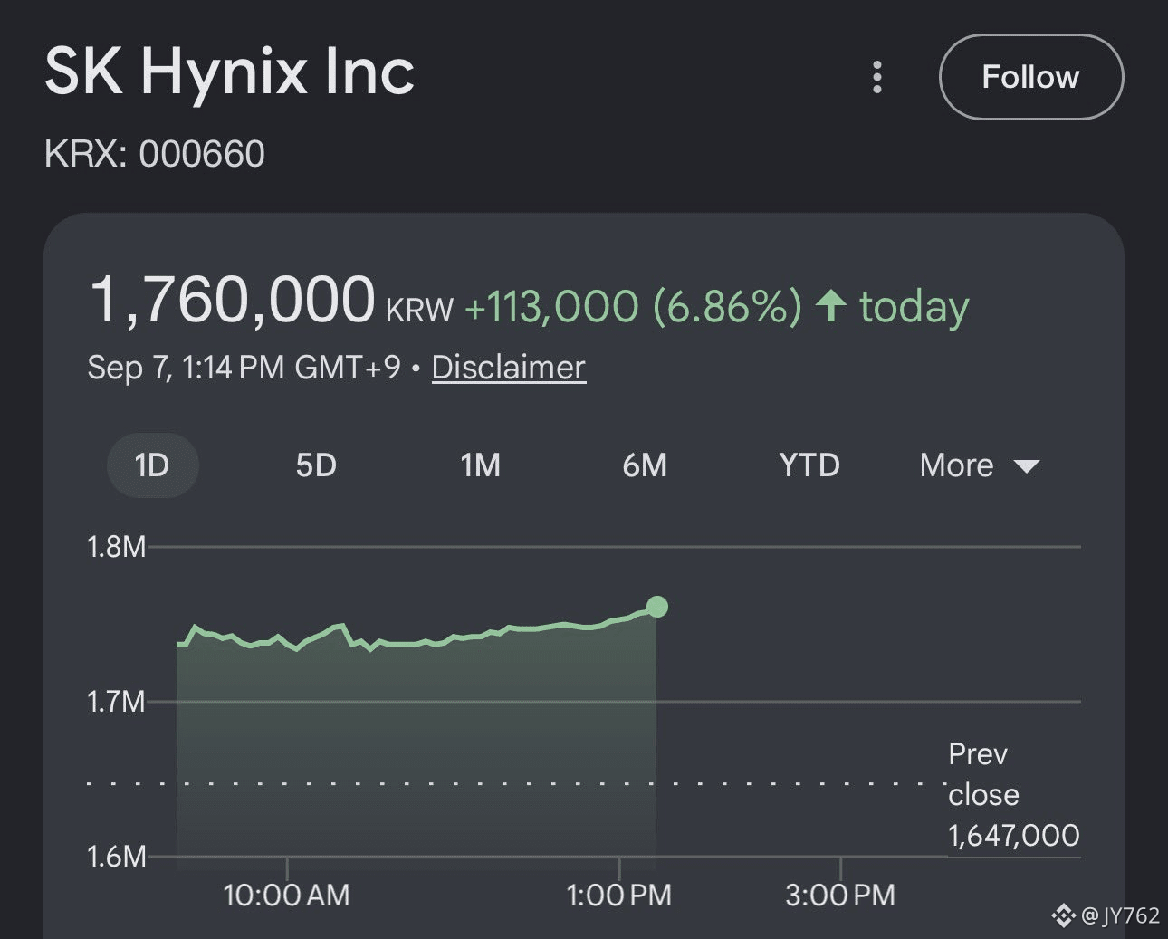The width and height of the screenshot is (1168, 939).
Task: Click the watermark logo near @JY762
Action: 1064,915
